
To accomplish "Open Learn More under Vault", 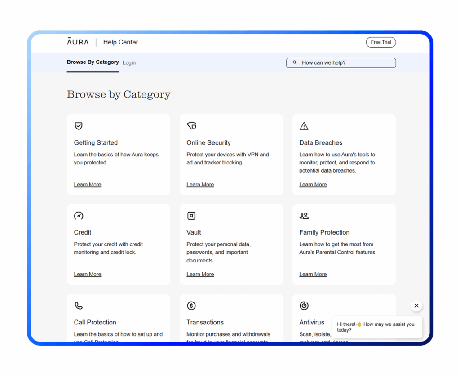I will coord(200,274).
